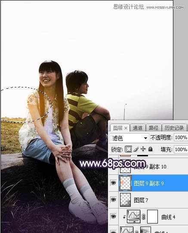188x233 pixels.
Task: Select the 曲线 4 layer name
Action: coord(168,217)
